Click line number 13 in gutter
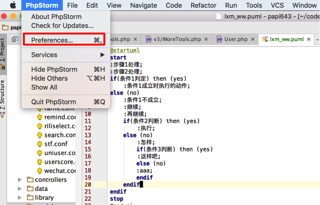 click(x=88, y=135)
